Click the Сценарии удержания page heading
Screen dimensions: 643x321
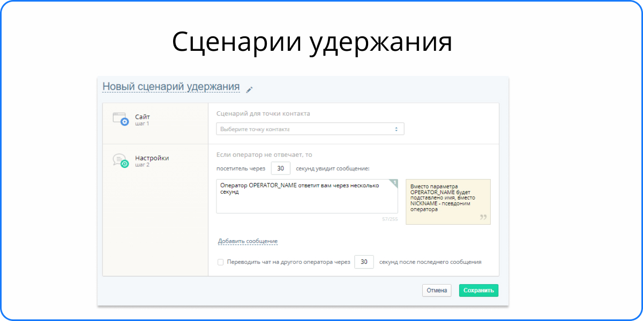(312, 42)
